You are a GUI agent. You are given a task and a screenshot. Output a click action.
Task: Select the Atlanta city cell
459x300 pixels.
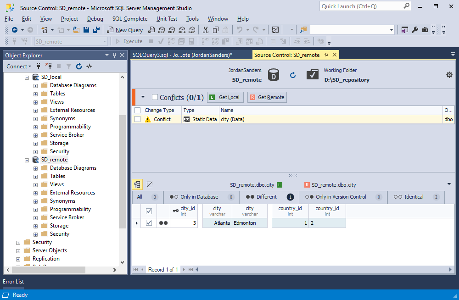click(x=217, y=223)
